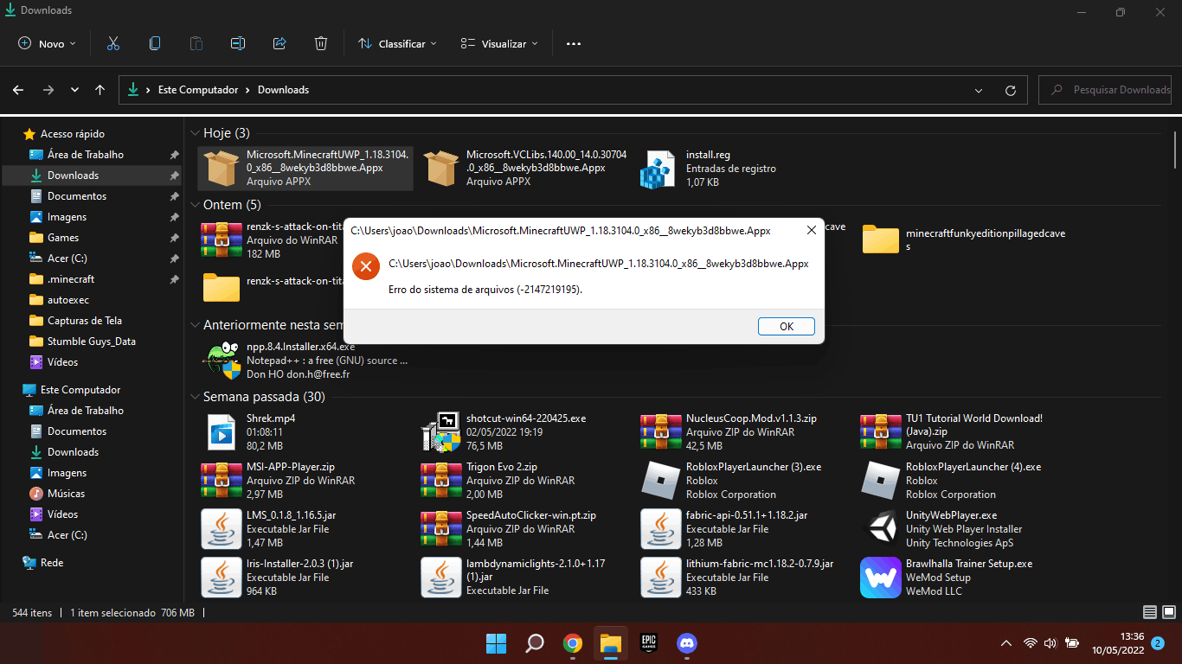
Task: Open Google Chrome from taskbar
Action: point(572,643)
